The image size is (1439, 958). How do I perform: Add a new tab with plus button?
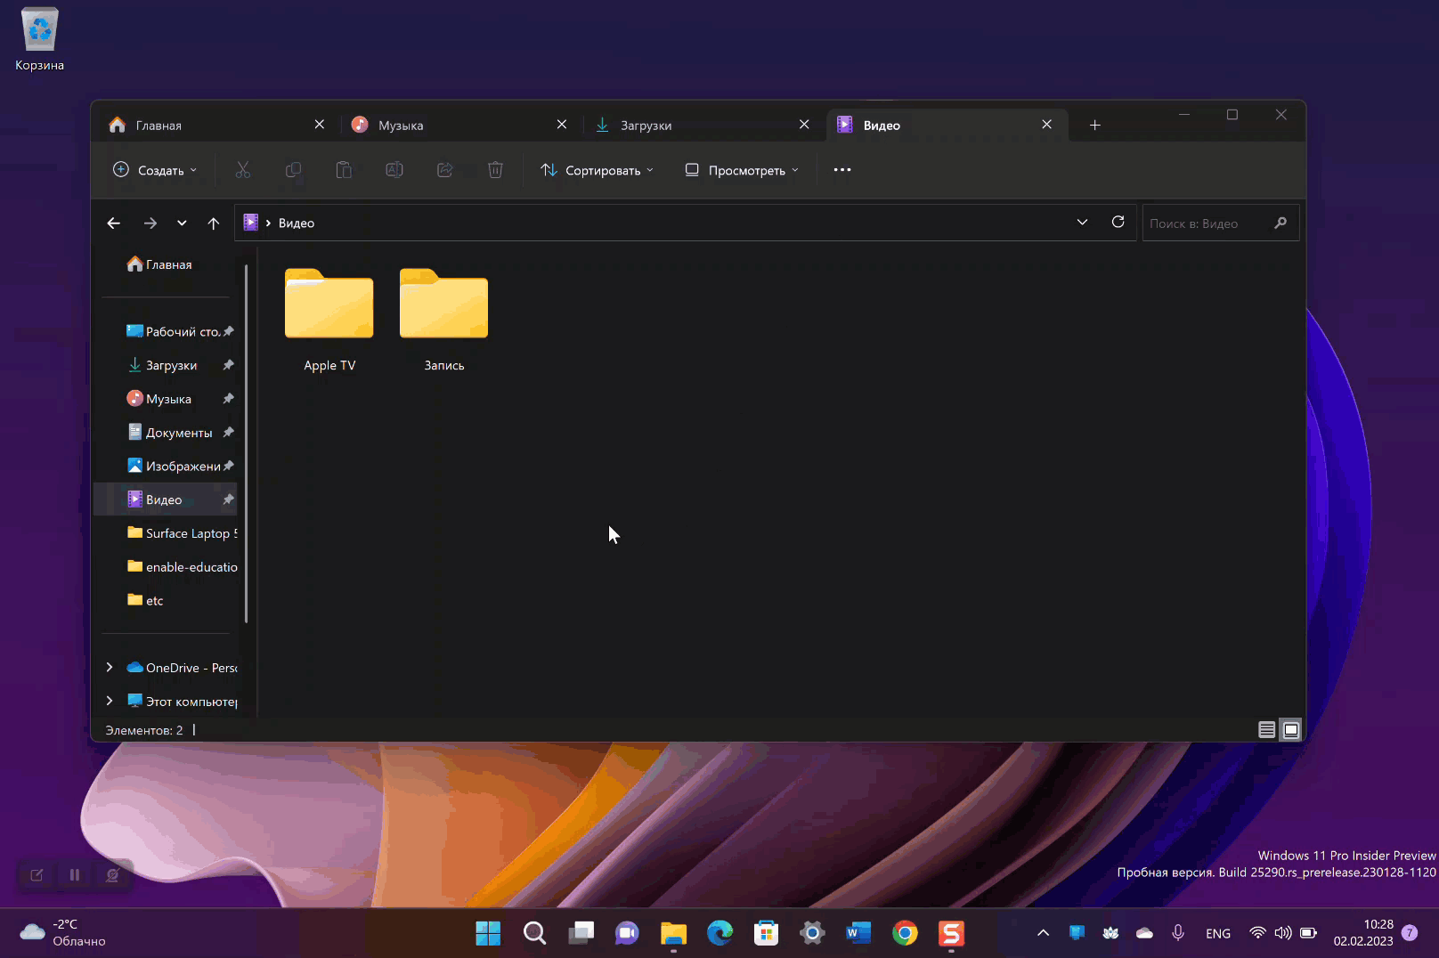point(1095,126)
